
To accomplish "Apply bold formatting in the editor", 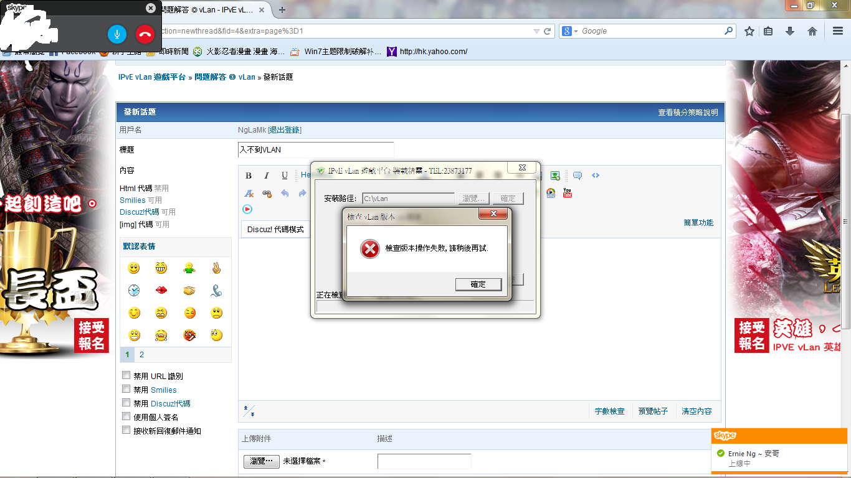I will (249, 176).
